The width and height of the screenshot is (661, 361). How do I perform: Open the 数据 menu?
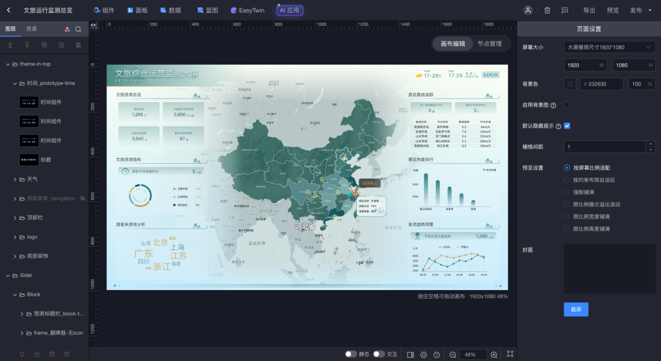pyautogui.click(x=170, y=10)
